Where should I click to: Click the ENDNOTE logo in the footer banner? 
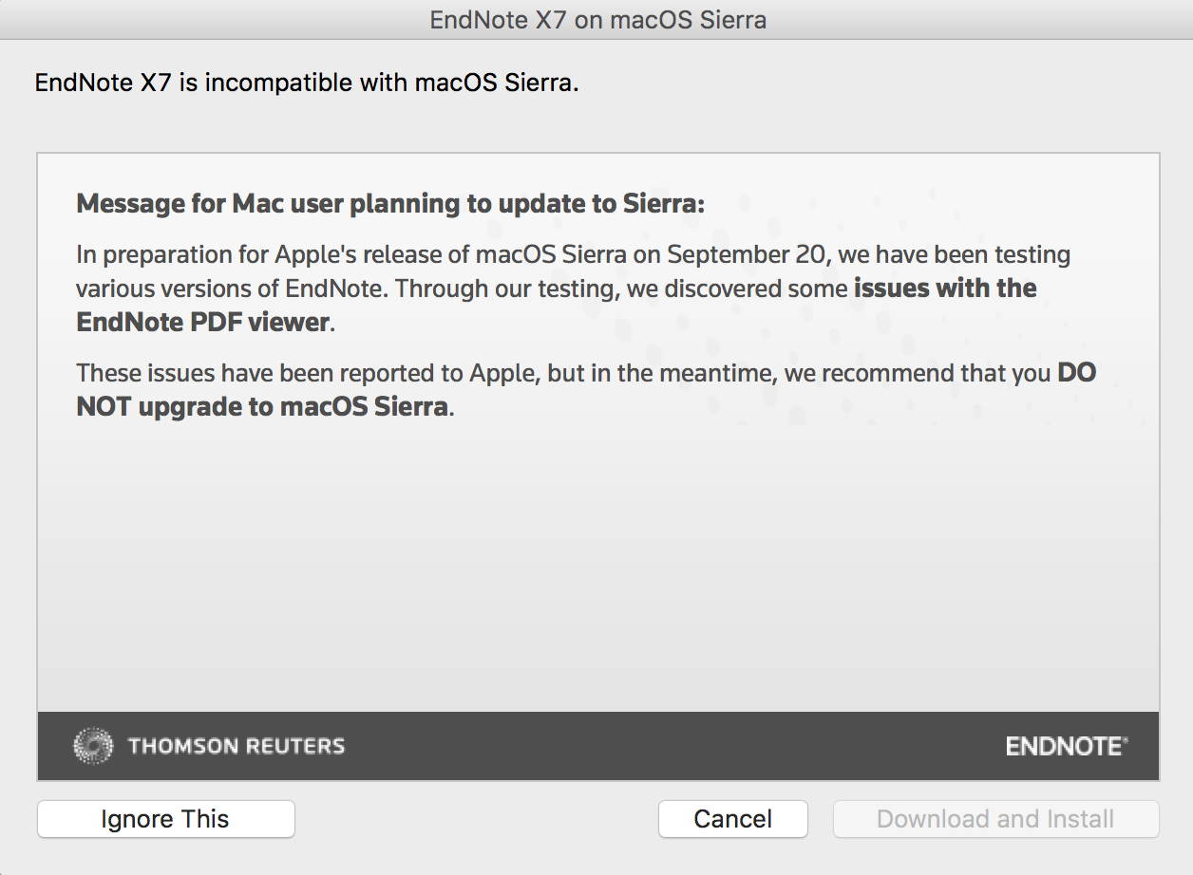[1066, 746]
